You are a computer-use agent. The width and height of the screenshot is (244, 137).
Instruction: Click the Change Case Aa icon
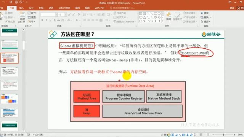(69, 20)
